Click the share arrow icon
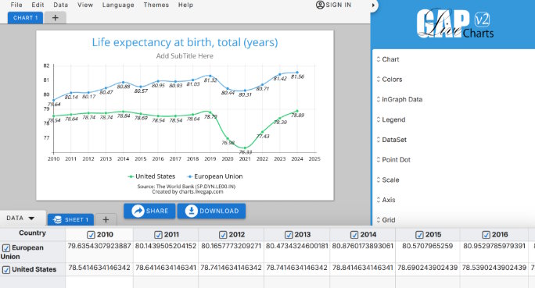This screenshot has height=288, width=535. click(x=138, y=211)
